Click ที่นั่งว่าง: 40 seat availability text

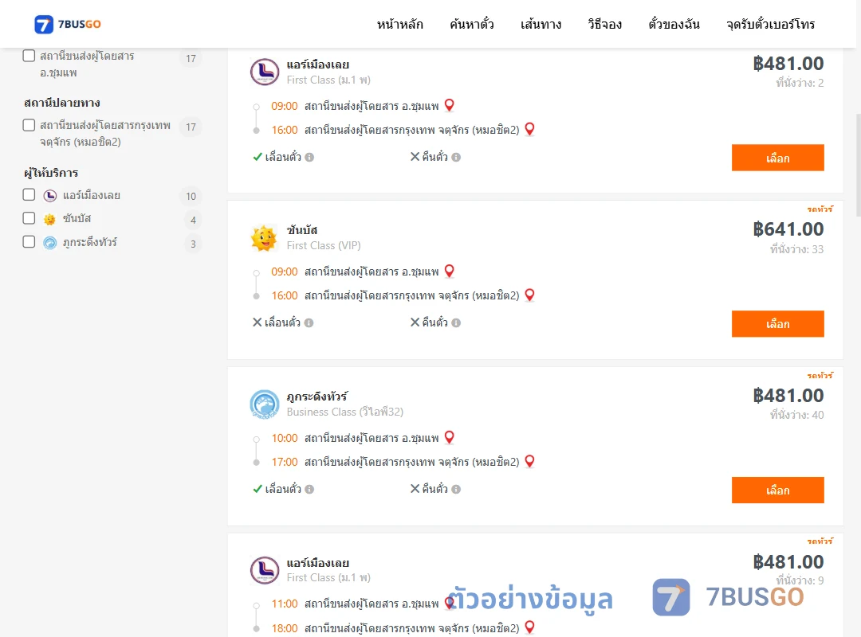(x=796, y=415)
